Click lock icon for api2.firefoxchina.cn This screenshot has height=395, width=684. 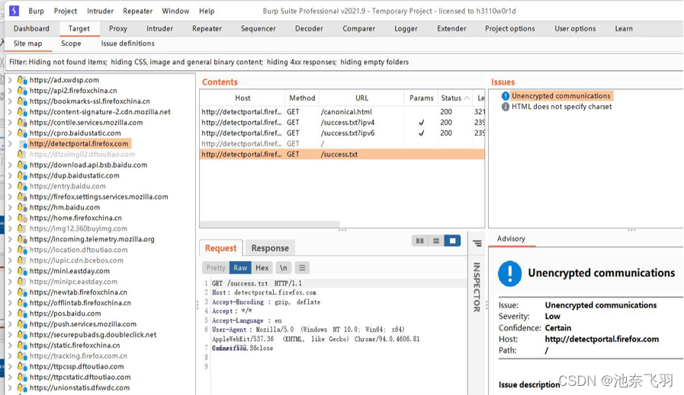(x=22, y=91)
